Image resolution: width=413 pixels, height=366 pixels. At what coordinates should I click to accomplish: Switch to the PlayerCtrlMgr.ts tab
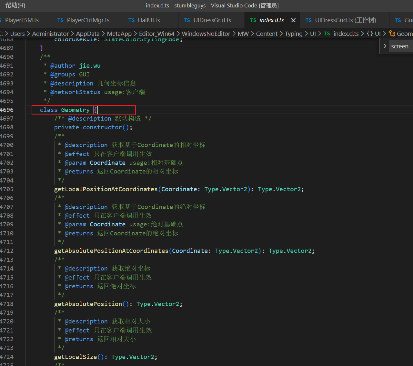point(87,20)
